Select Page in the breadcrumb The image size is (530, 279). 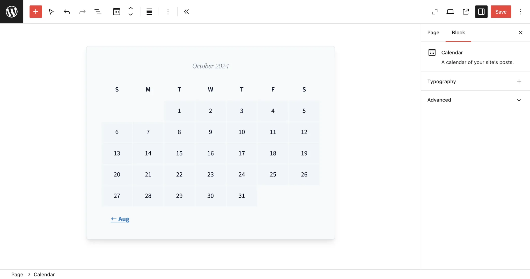[17, 274]
